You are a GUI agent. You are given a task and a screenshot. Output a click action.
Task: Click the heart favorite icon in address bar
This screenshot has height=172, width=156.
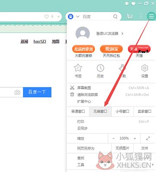47,17
